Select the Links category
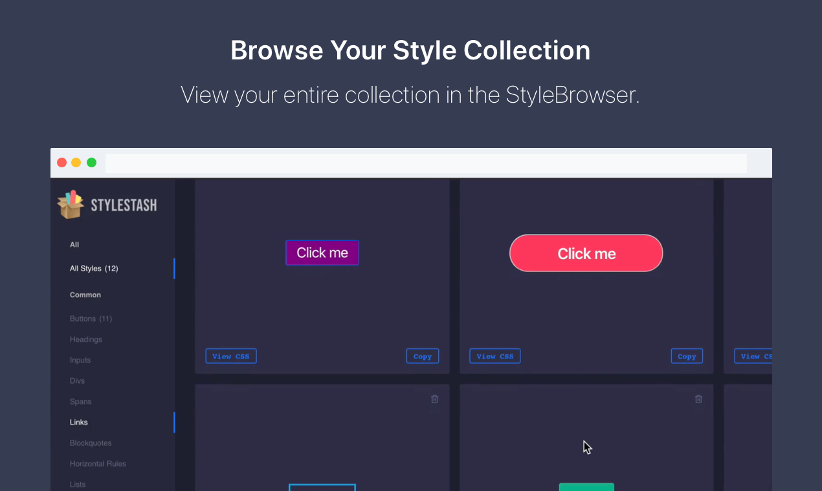 (79, 422)
